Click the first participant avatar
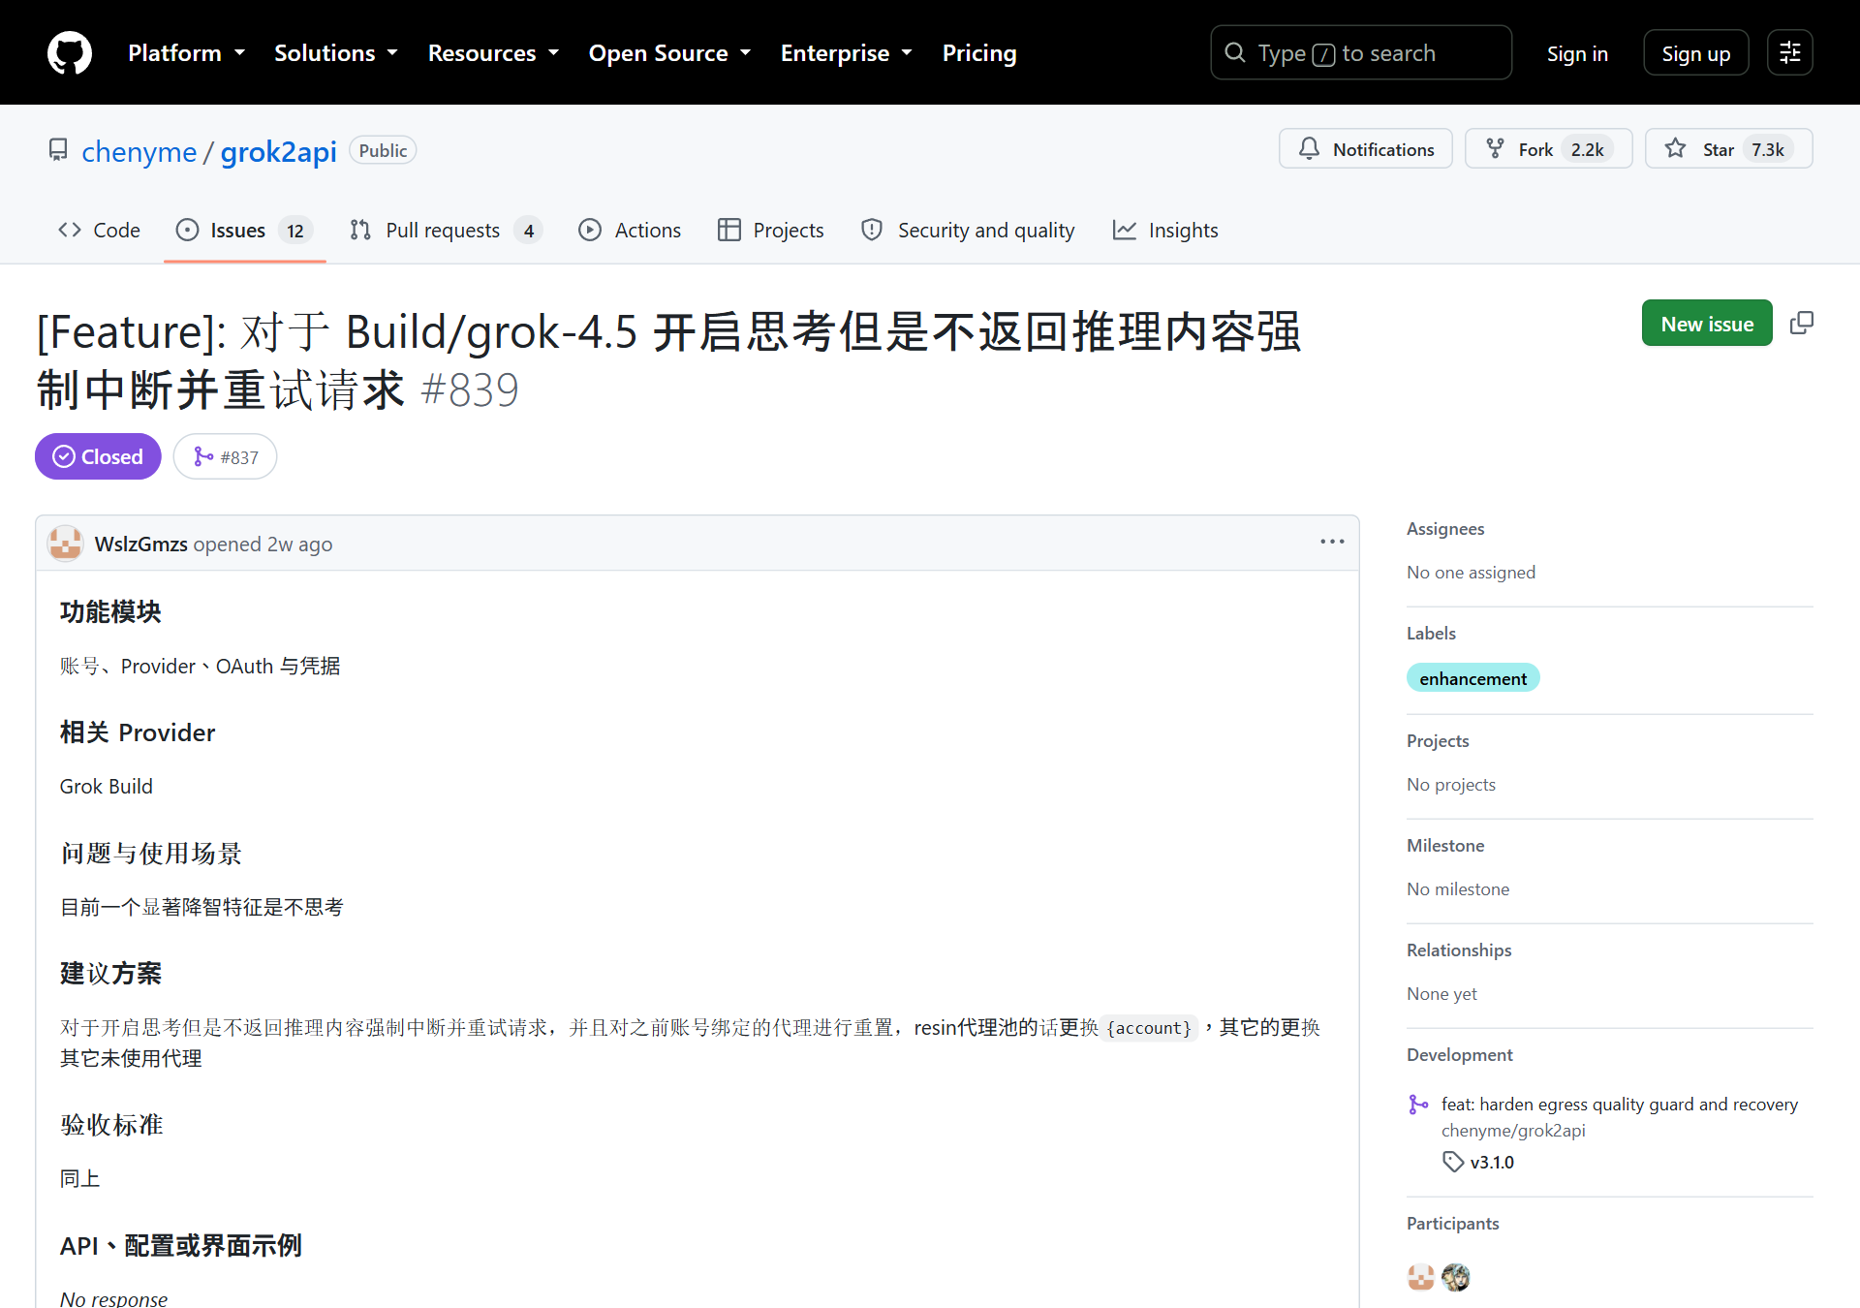Screen dimensions: 1860x1308 point(1421,1278)
